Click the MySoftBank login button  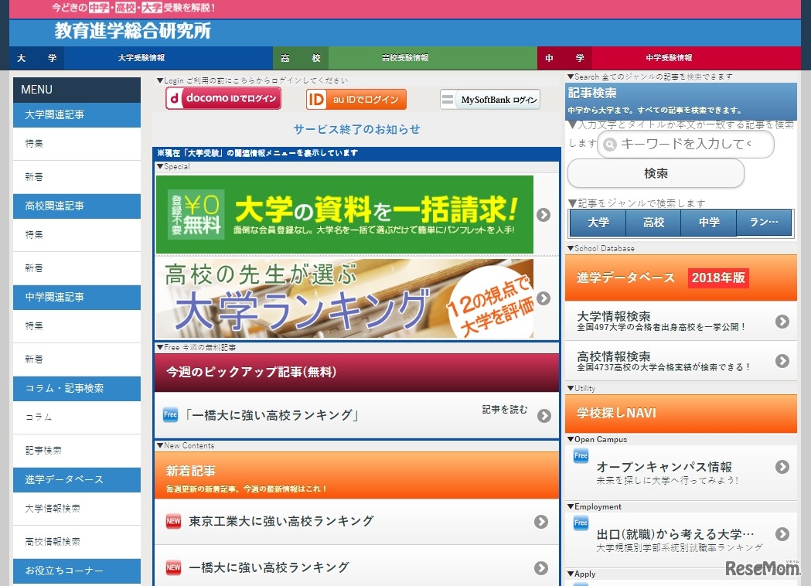tap(490, 99)
